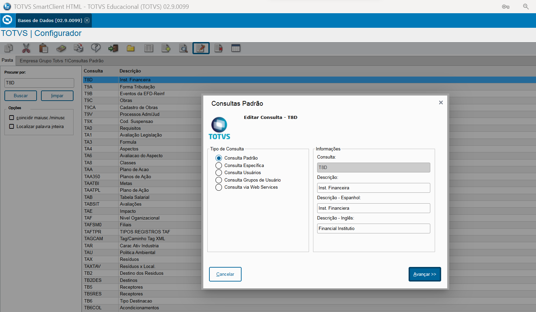Click the Cancelar button in dialog
This screenshot has width=536, height=312.
(225, 274)
